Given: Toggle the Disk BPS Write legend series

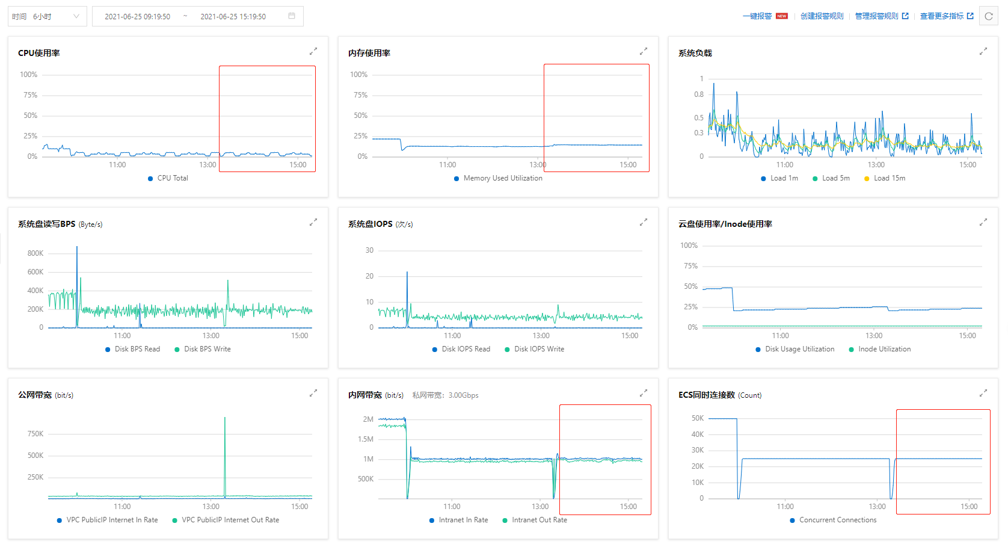Looking at the screenshot, I should coord(203,349).
